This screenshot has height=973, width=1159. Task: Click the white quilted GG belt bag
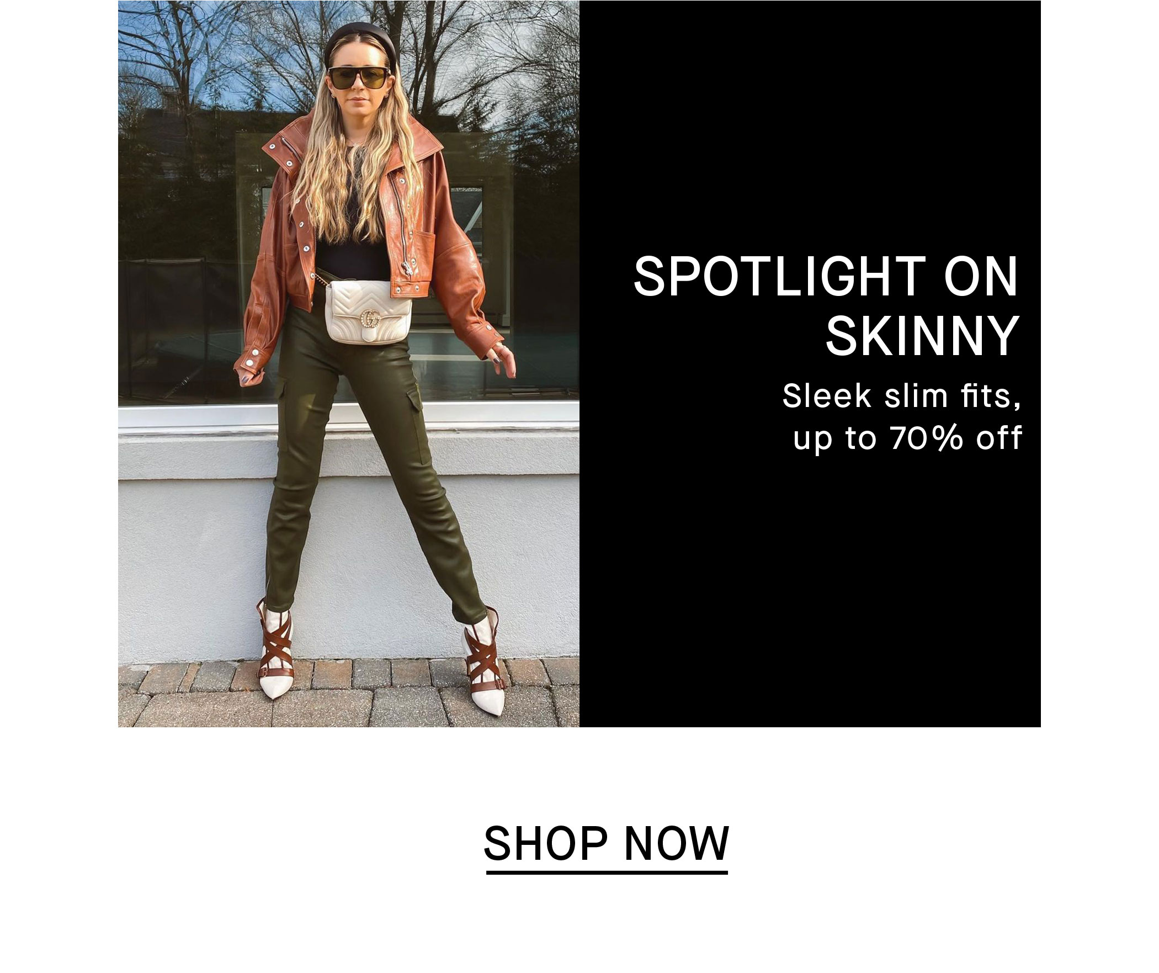(x=369, y=313)
